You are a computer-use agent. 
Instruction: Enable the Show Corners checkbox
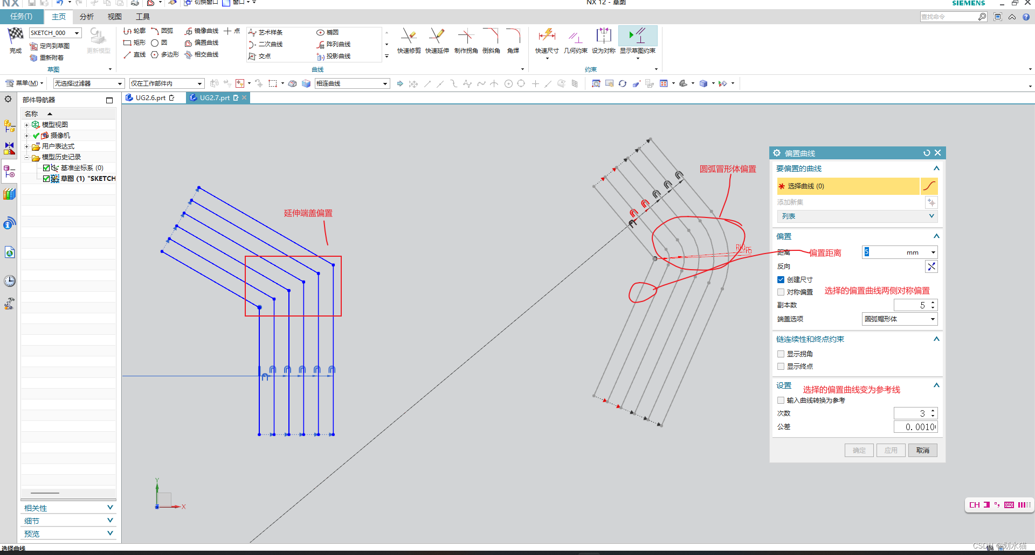(x=781, y=354)
